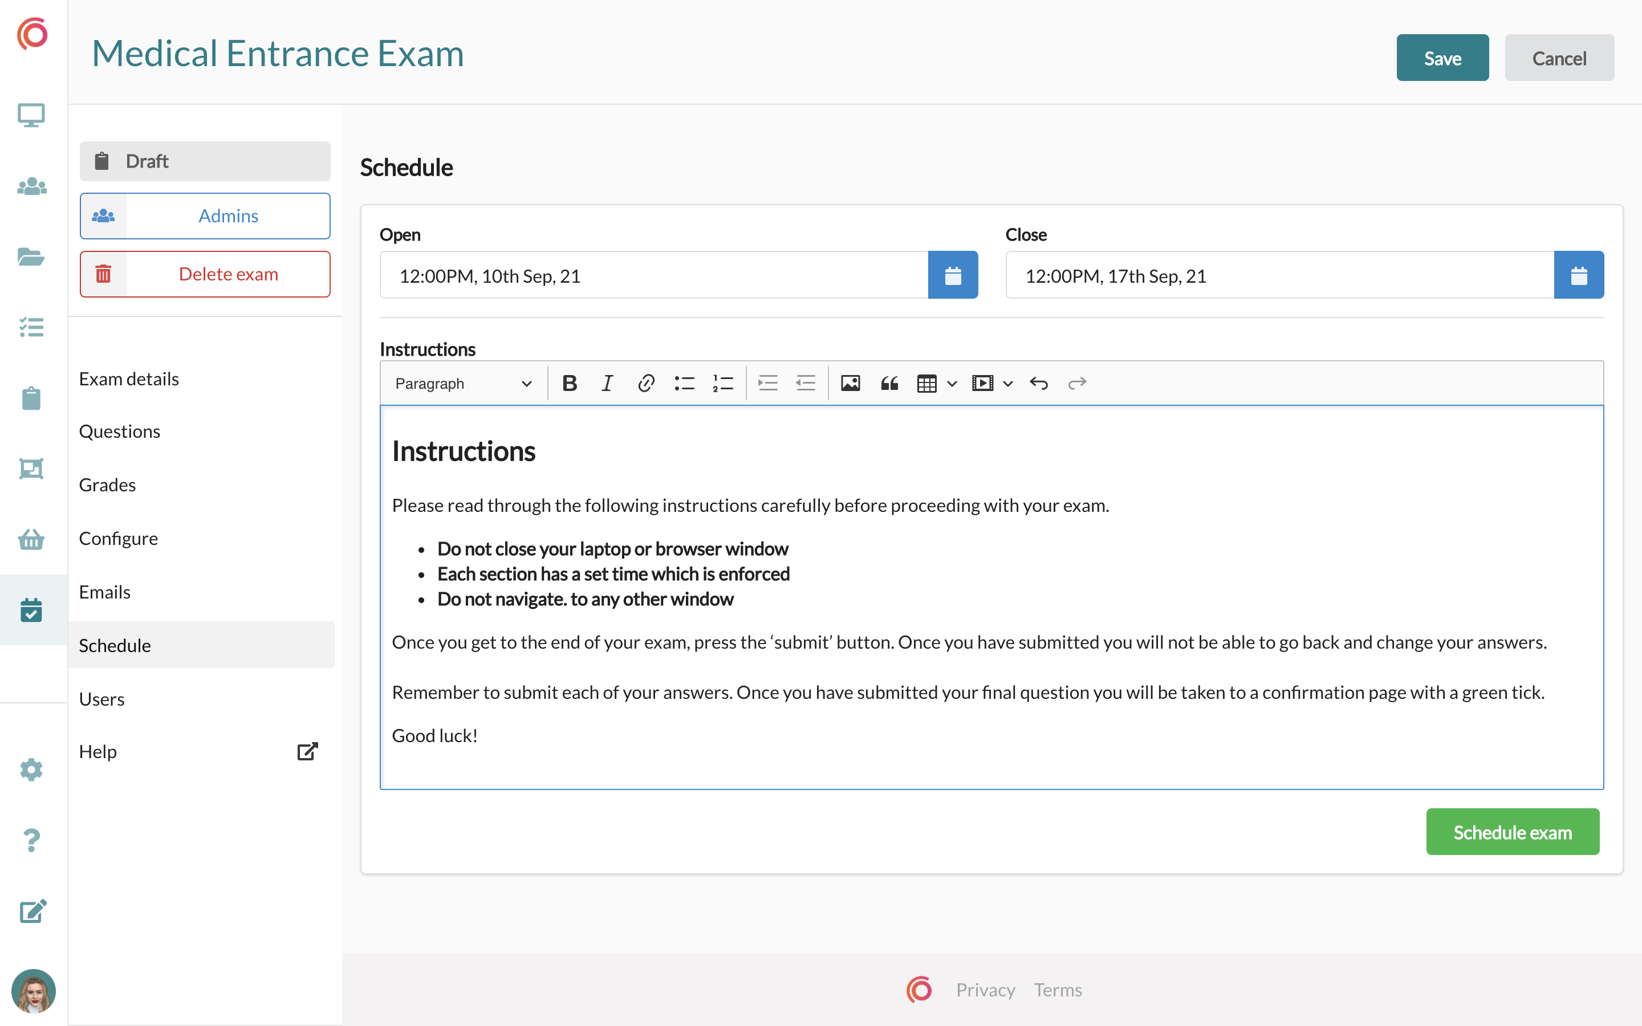Toggle bold formatting in the editor toolbar

pyautogui.click(x=569, y=384)
